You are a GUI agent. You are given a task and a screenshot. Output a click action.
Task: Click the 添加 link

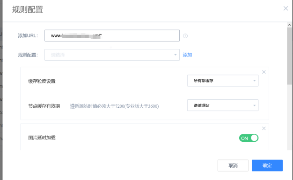pyautogui.click(x=187, y=55)
